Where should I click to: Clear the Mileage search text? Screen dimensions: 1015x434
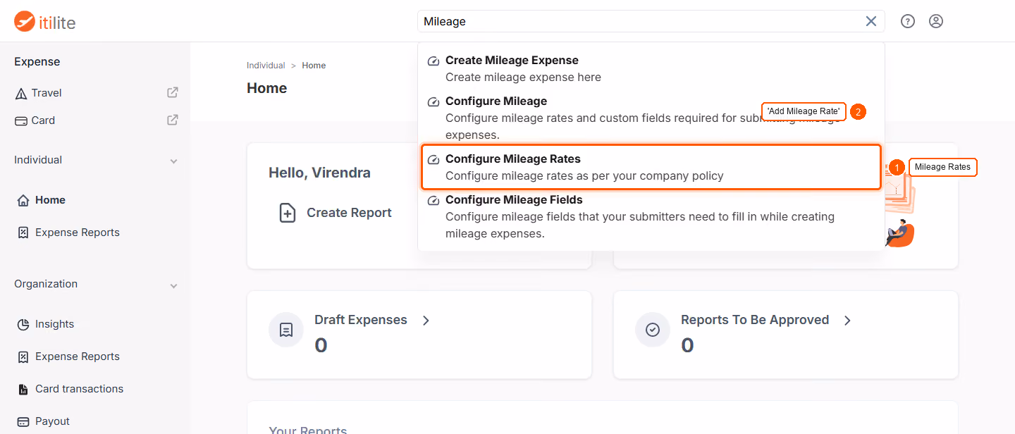(871, 21)
